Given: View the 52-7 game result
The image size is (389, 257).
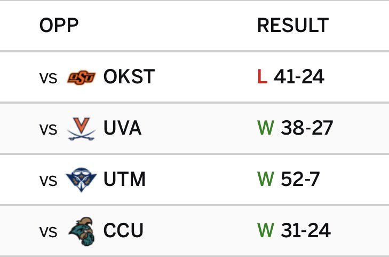Looking at the screenshot, I should [x=300, y=179].
